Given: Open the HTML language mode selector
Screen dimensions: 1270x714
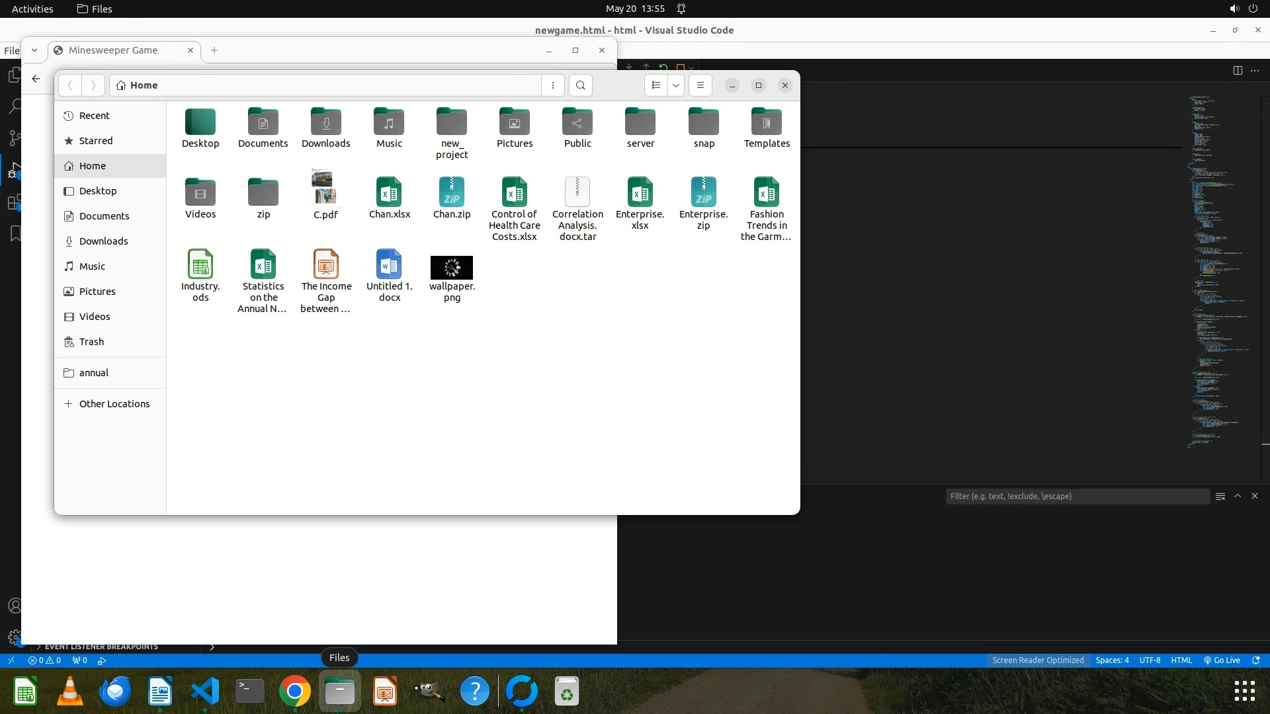Looking at the screenshot, I should [1181, 660].
